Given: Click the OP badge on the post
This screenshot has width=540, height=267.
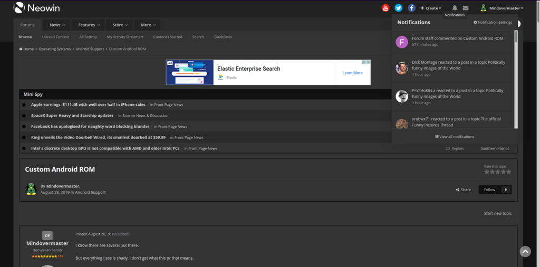Looking at the screenshot, I should click(x=47, y=236).
